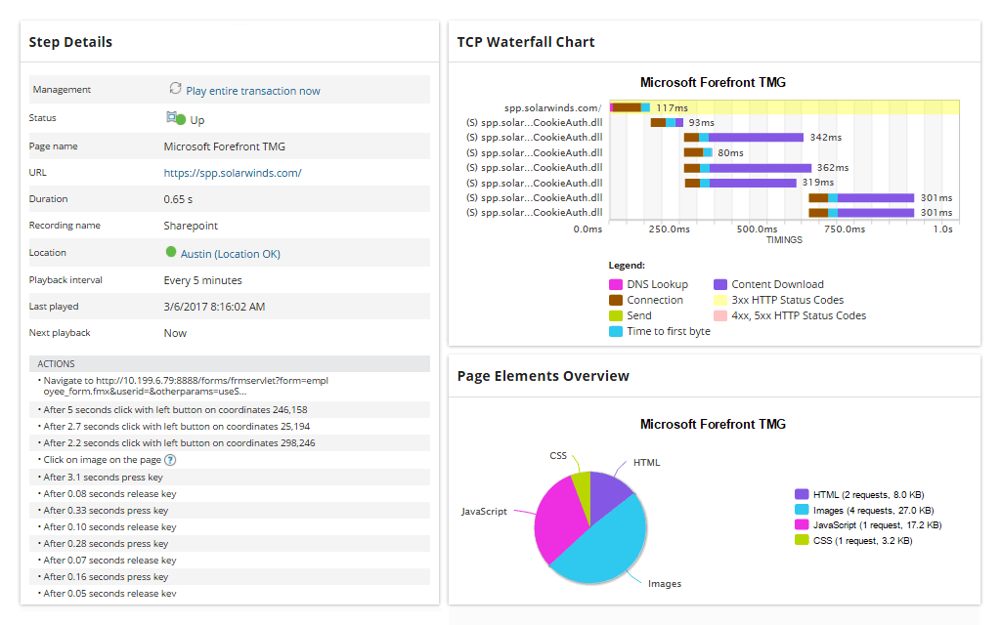
Task: Click the Send legend swatch
Action: pyautogui.click(x=616, y=315)
